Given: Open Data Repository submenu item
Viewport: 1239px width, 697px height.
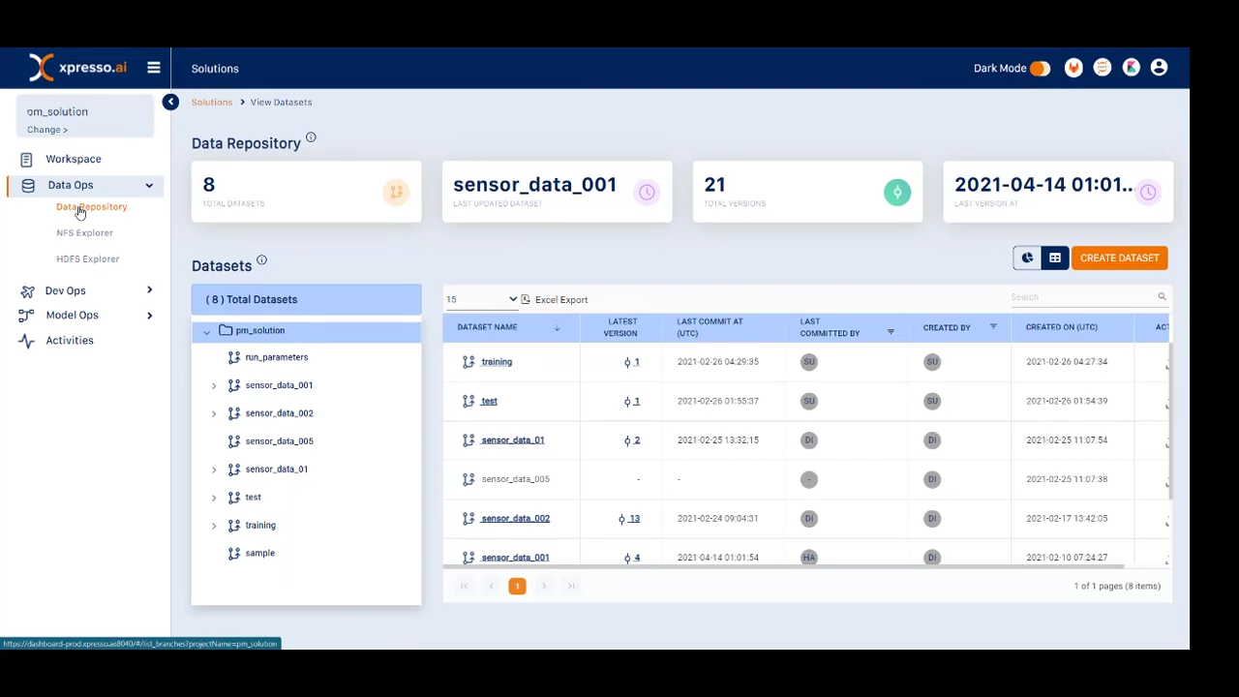Looking at the screenshot, I should 92,207.
